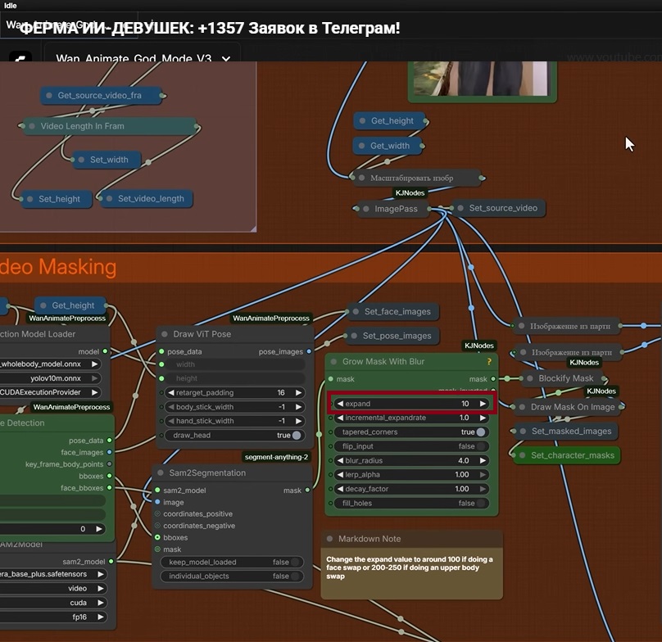Select the Draw Mask On Image node

tap(569, 407)
